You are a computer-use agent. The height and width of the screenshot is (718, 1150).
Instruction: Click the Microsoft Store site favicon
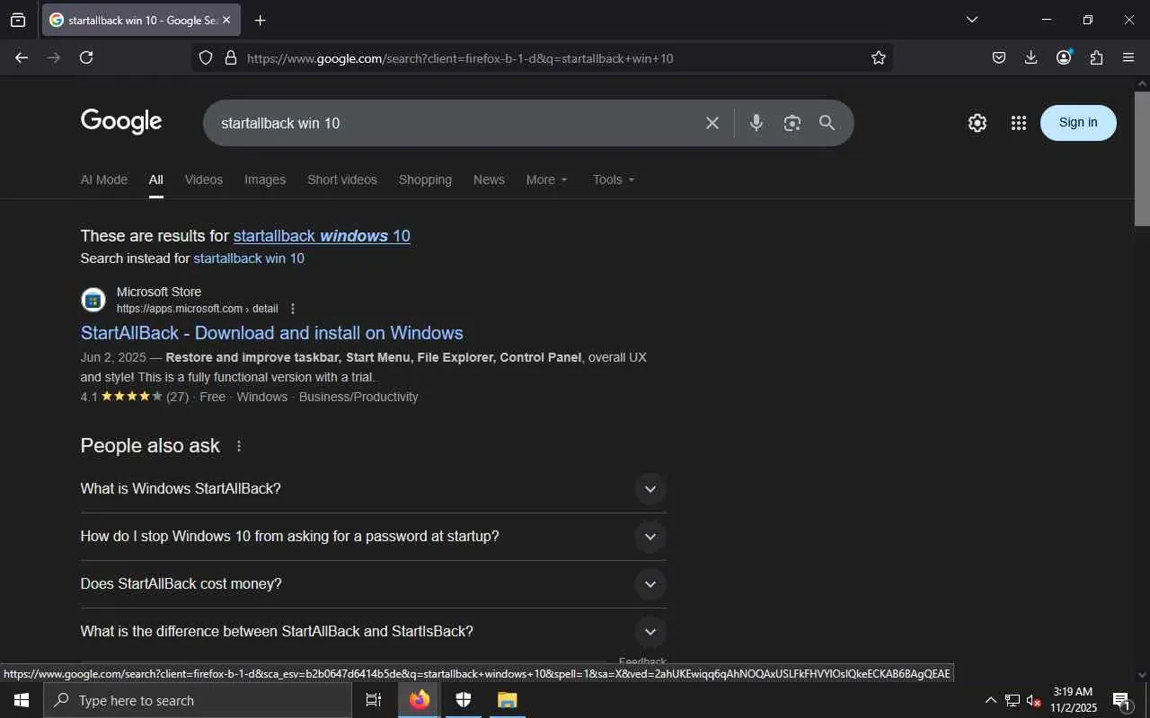(93, 300)
